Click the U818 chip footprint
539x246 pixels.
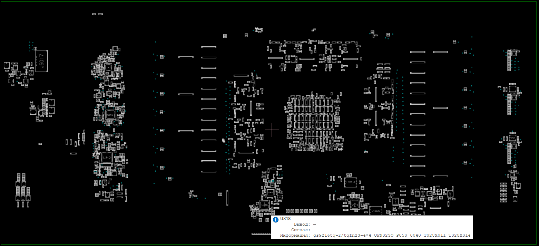264,205
